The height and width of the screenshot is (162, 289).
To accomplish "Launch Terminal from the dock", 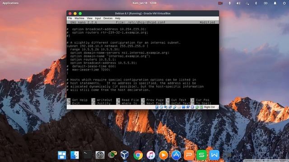I will 87,155.
